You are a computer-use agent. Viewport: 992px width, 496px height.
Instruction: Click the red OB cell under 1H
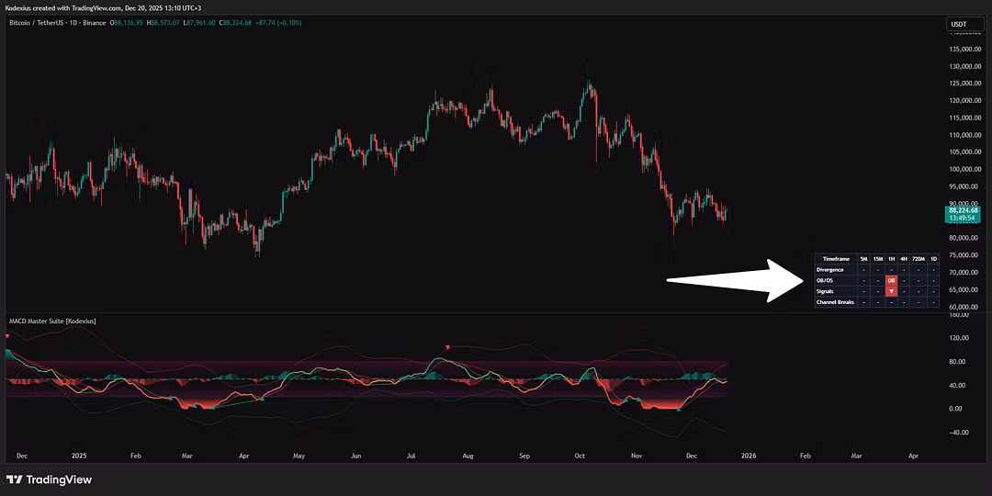click(891, 280)
